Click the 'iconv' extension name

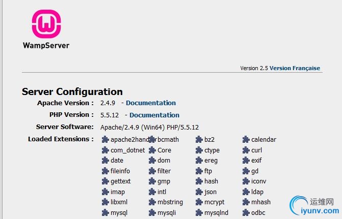pyautogui.click(x=259, y=181)
